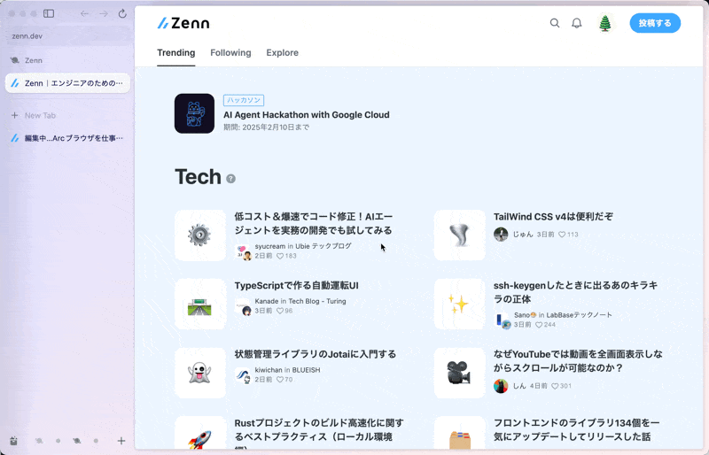The height and width of the screenshot is (455, 709).
Task: Select the Zenn｜エンジニアのための sidebar tab
Action: pos(67,83)
